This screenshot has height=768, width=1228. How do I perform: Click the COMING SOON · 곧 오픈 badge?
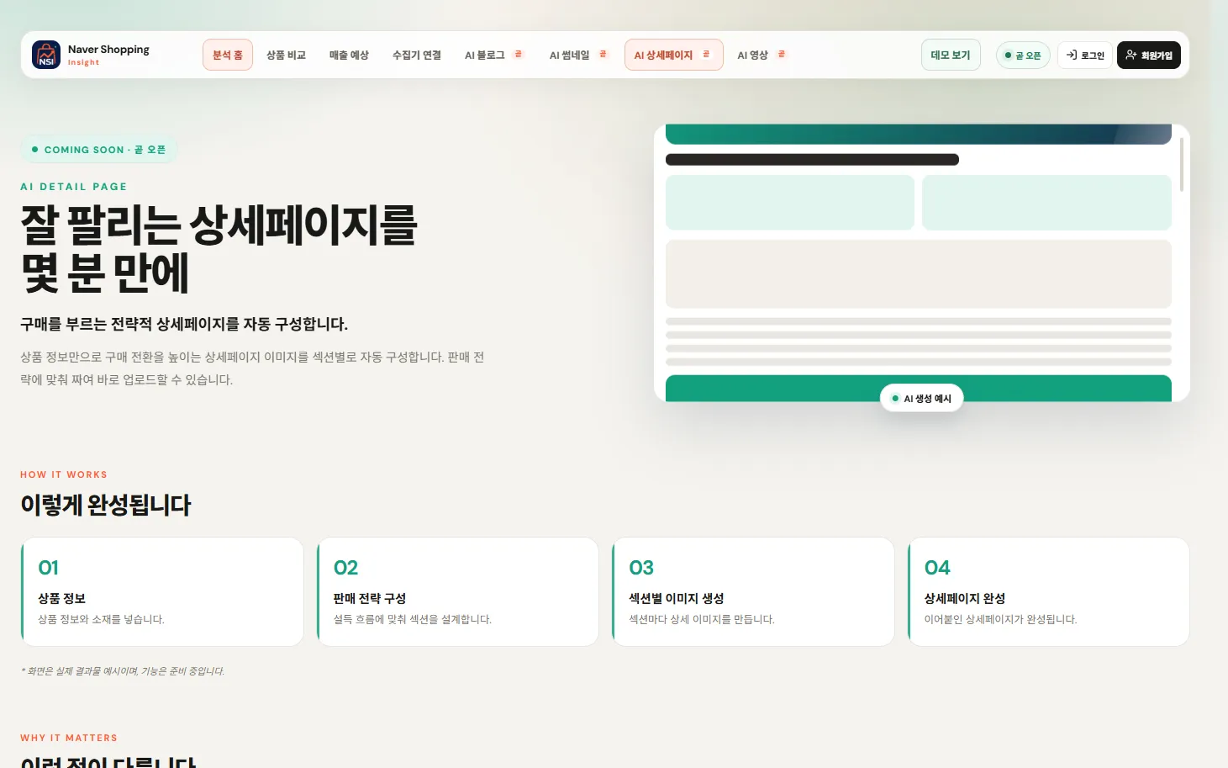click(99, 150)
